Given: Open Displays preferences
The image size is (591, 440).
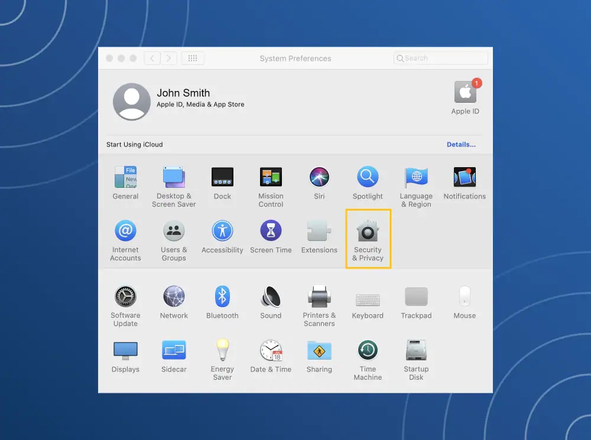Looking at the screenshot, I should (125, 356).
